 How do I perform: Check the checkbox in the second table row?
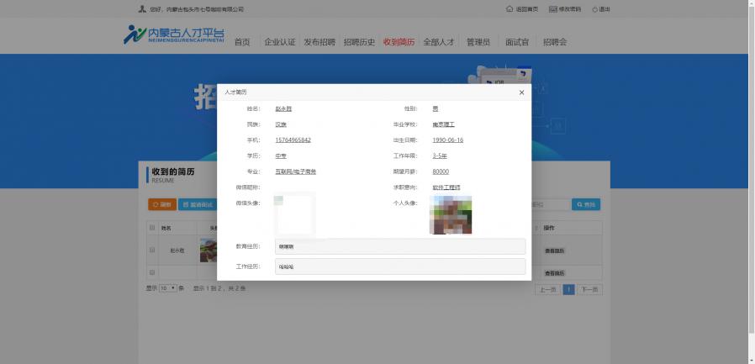(x=152, y=272)
